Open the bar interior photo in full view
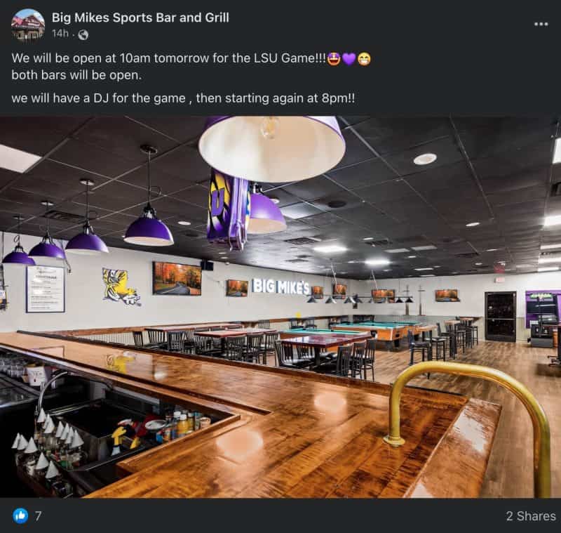Viewport: 561px width, 533px height. pos(280,307)
